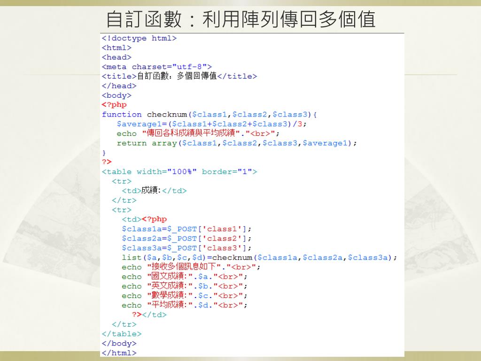Select the list($a,$b,$c,$d)=checknum line
Screen dimensions: 481x361
click(259, 258)
